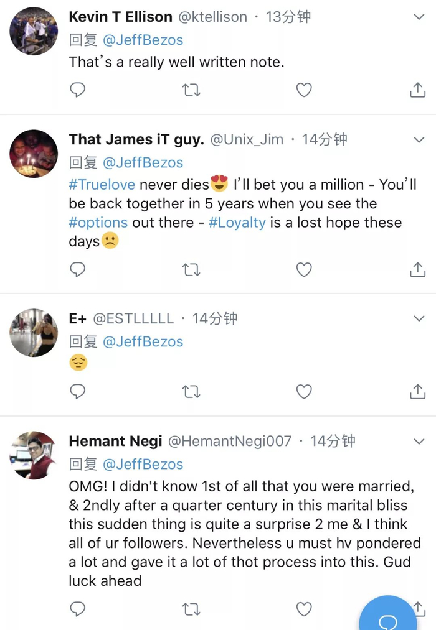The image size is (436, 630).
Task: Like That James iT guy's tweet
Action: pyautogui.click(x=303, y=269)
